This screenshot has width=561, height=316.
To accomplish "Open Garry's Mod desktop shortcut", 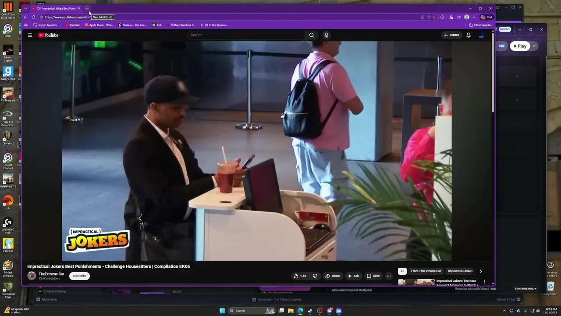I will [x=8, y=74].
